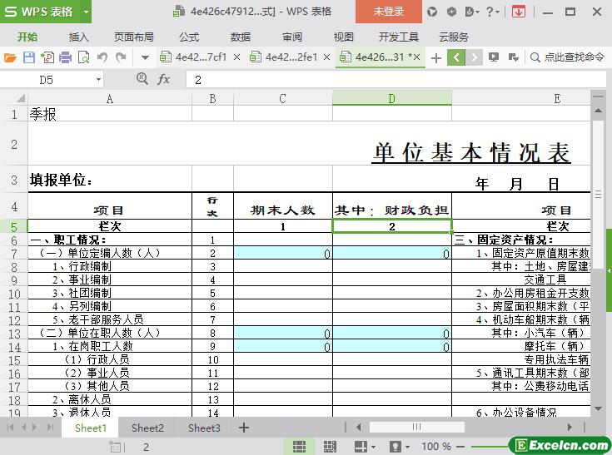The height and width of the screenshot is (455, 612).
Task: Click the horizontal scrollbar thumb
Action: click(x=417, y=427)
